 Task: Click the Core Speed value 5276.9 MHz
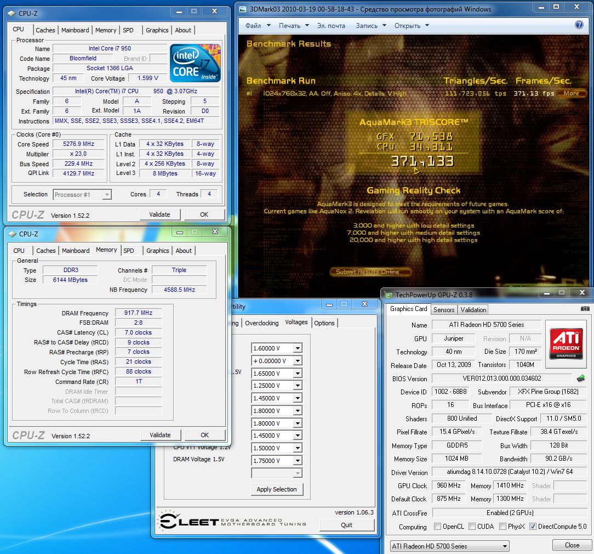(x=79, y=144)
